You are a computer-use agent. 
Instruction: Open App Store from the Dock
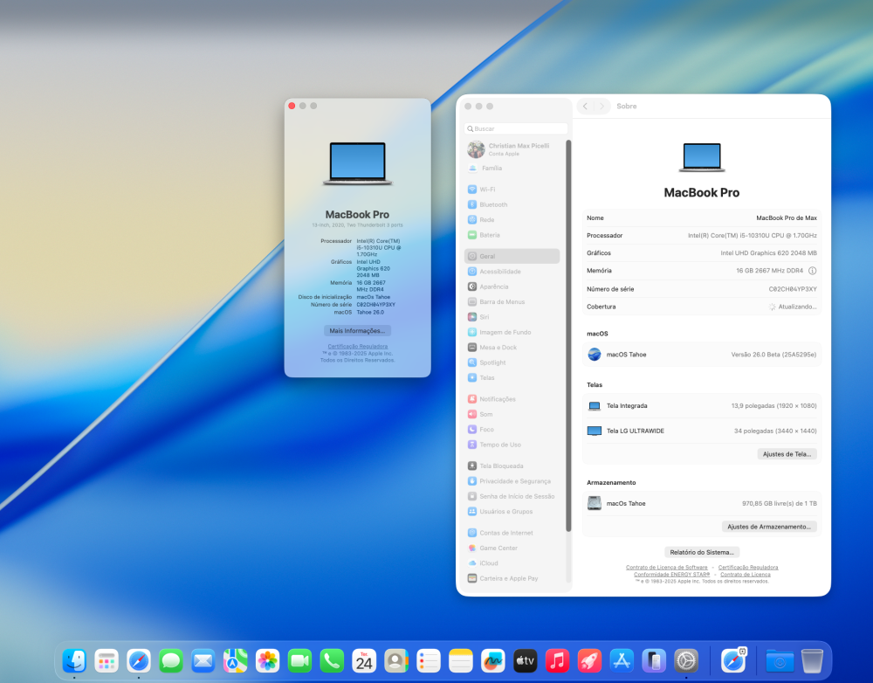point(622,661)
